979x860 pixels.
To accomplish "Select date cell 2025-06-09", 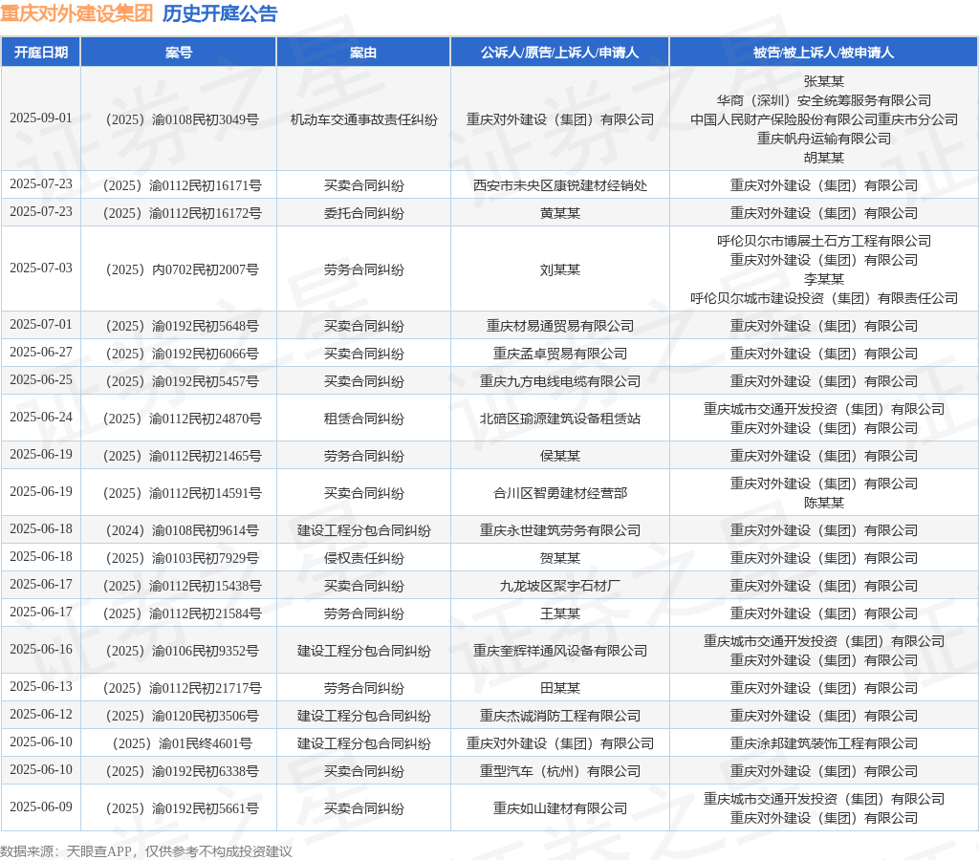I will click(41, 806).
